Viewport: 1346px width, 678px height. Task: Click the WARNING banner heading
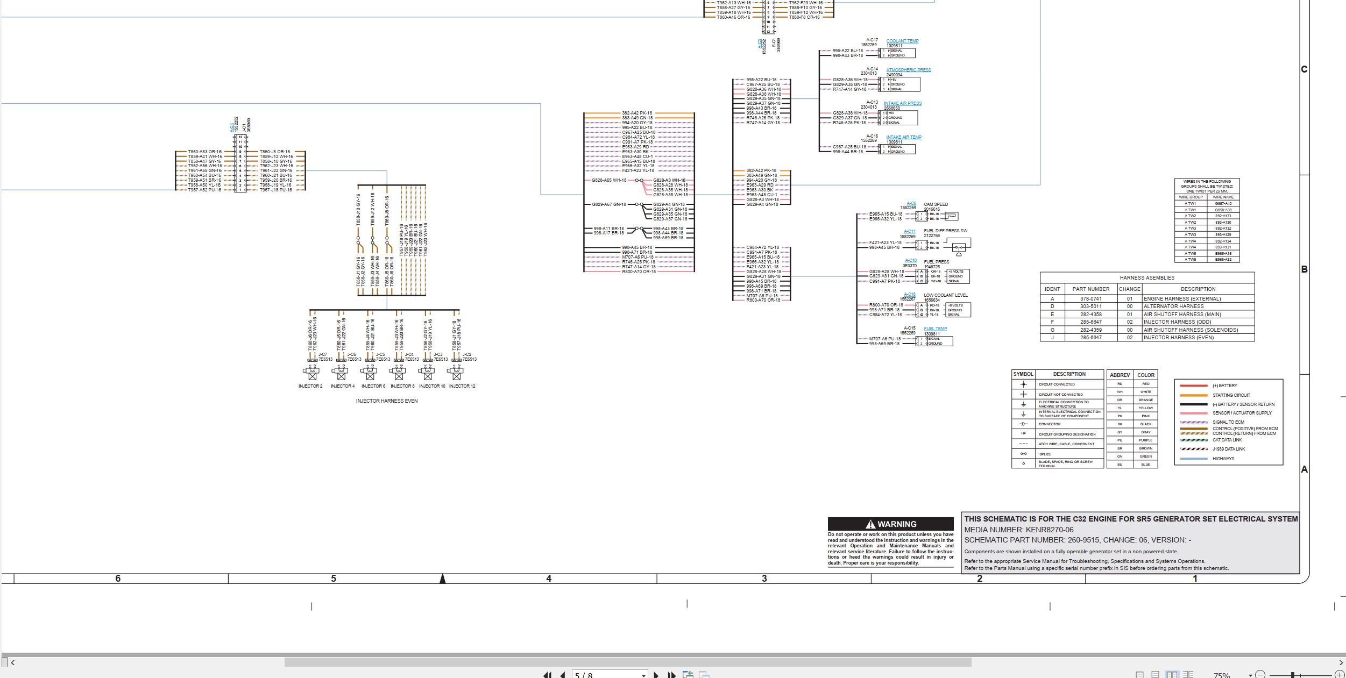click(x=890, y=524)
